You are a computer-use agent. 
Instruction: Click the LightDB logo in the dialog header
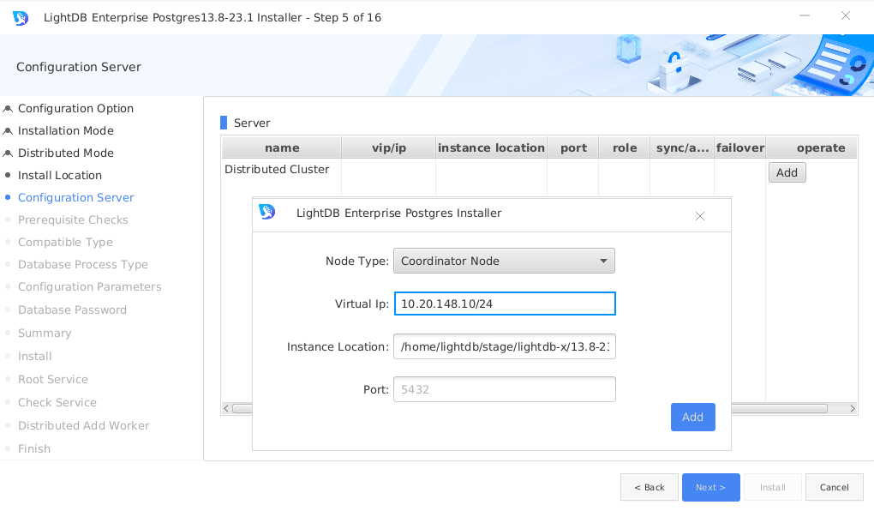tap(267, 212)
